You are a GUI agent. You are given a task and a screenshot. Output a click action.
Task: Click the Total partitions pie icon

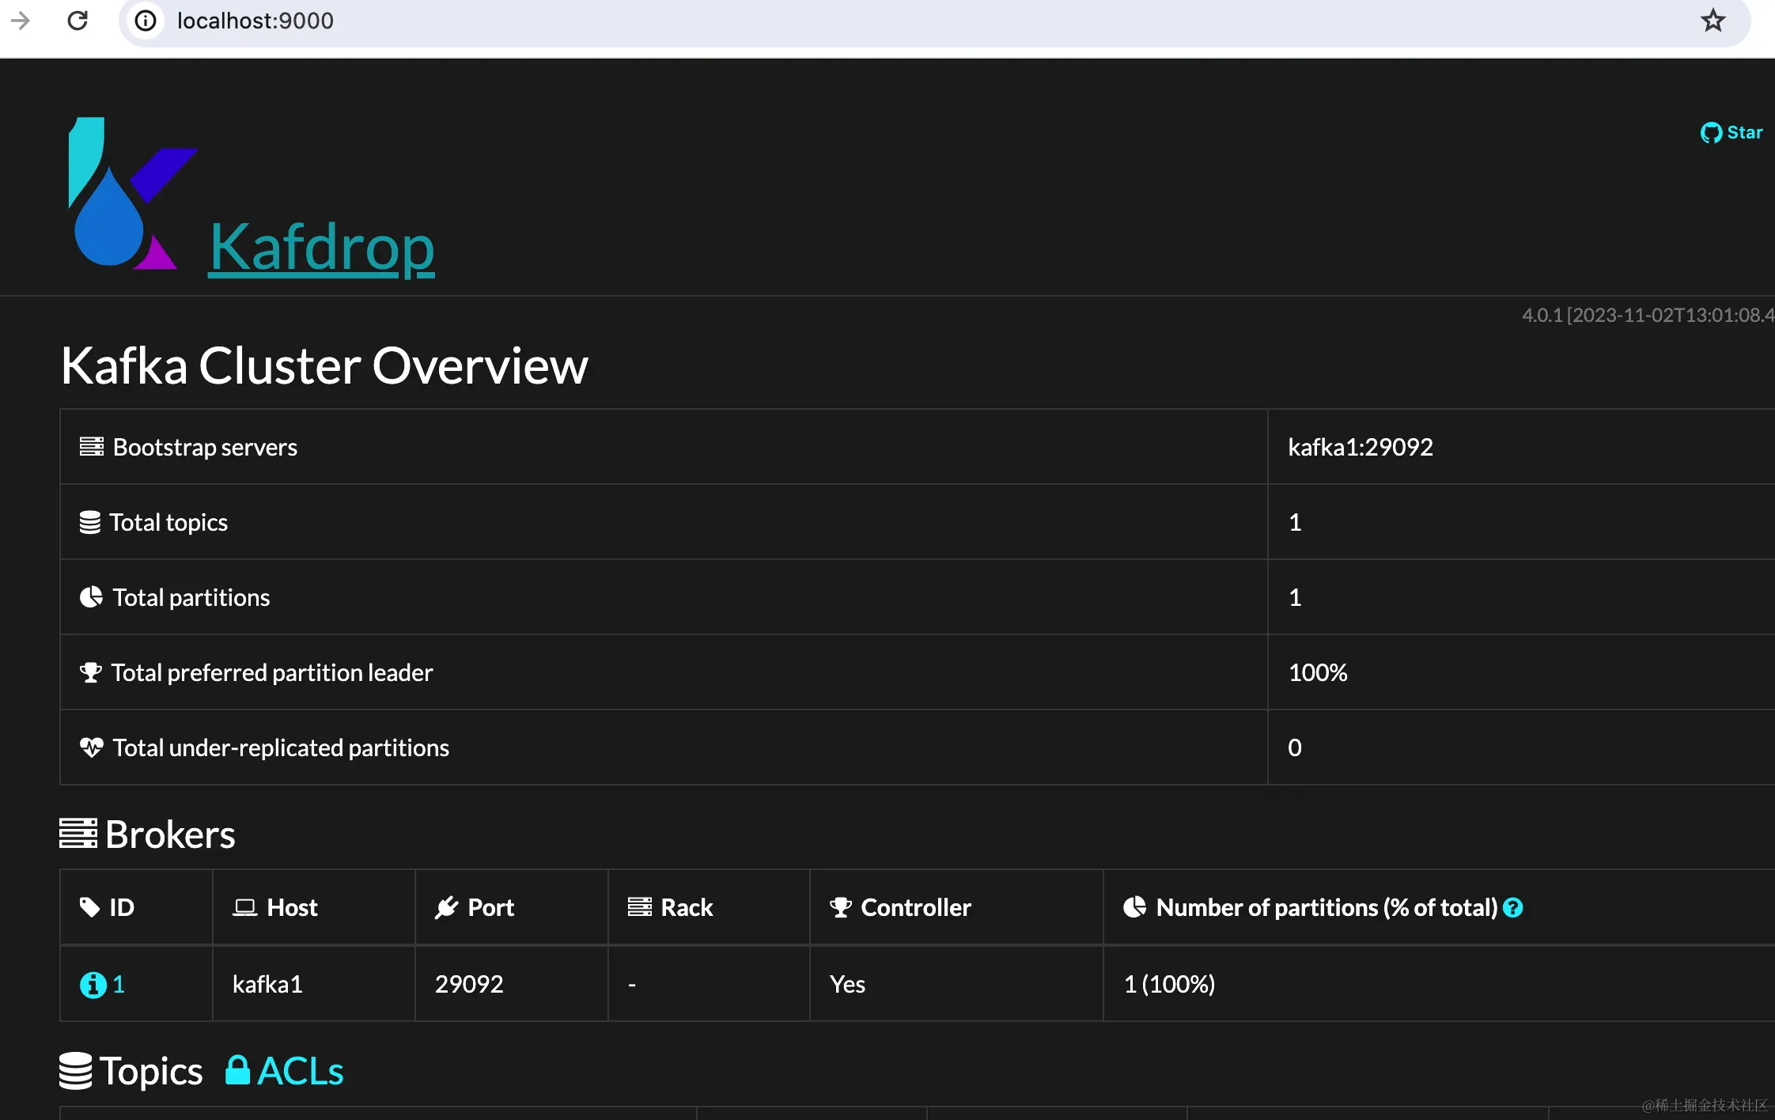click(x=91, y=597)
